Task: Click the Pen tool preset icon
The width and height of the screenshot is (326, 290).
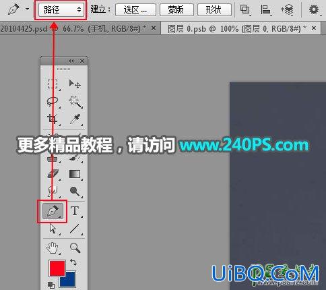Action: [x=13, y=9]
